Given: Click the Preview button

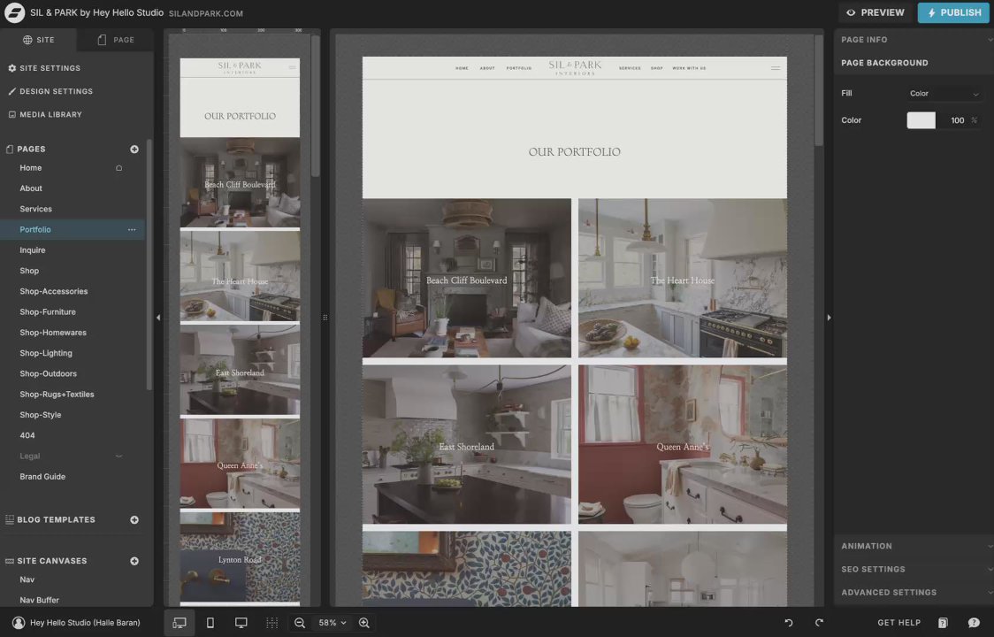Looking at the screenshot, I should tap(875, 12).
